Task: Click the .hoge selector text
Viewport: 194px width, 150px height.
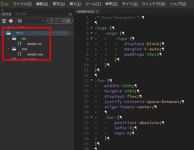Action: click(101, 28)
